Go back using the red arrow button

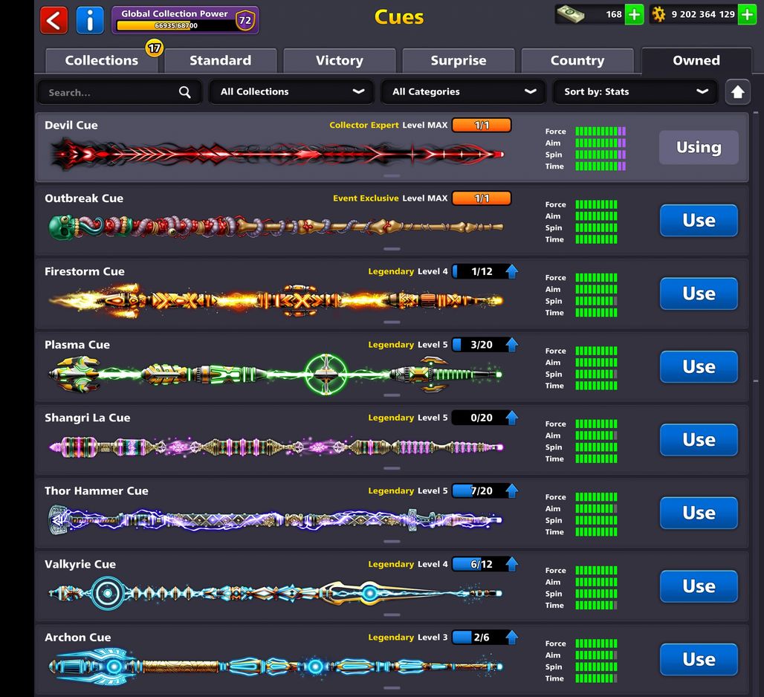(x=54, y=21)
